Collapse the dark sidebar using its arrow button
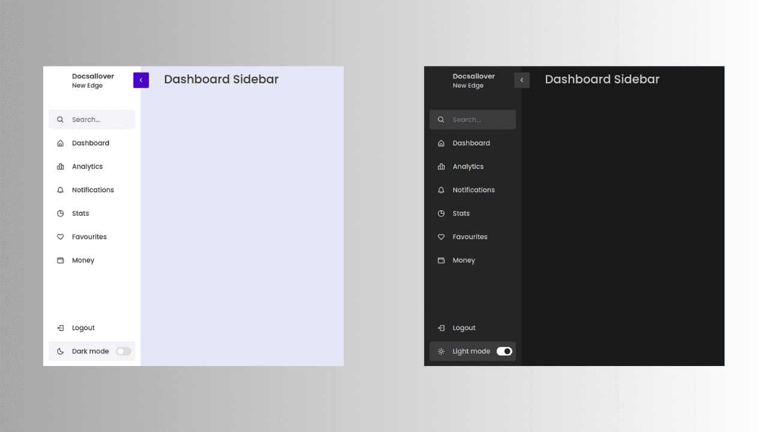 tap(521, 80)
